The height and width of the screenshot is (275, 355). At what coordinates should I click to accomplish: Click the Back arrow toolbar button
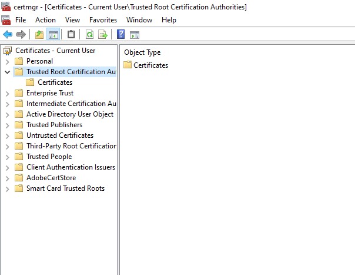click(x=8, y=35)
